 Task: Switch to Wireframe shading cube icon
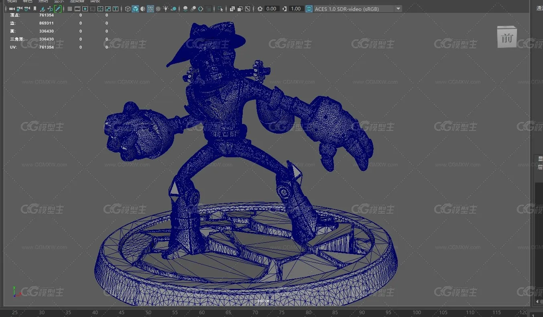[128, 9]
